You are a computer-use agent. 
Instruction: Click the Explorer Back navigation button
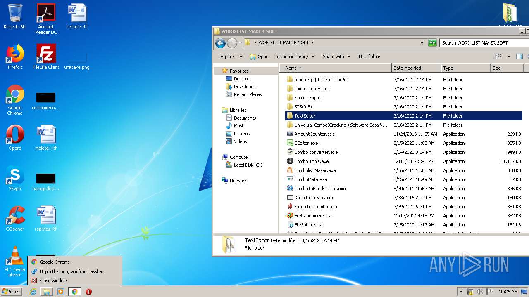tap(221, 42)
